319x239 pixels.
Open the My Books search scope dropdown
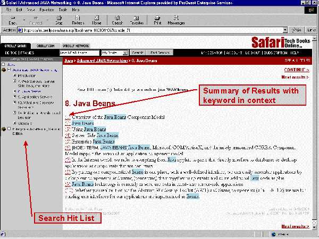coord(125,53)
